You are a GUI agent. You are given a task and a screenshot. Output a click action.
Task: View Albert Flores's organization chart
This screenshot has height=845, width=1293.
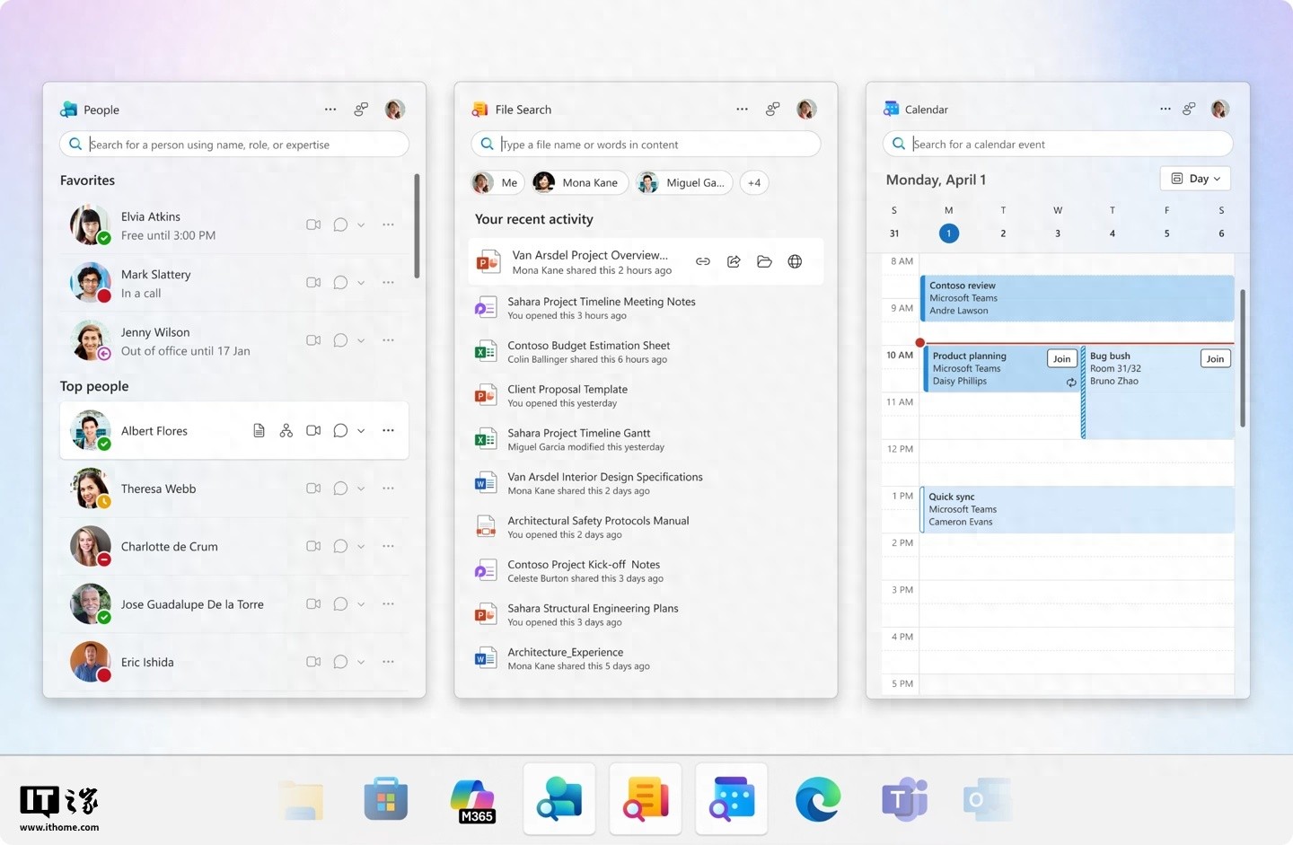pos(286,430)
